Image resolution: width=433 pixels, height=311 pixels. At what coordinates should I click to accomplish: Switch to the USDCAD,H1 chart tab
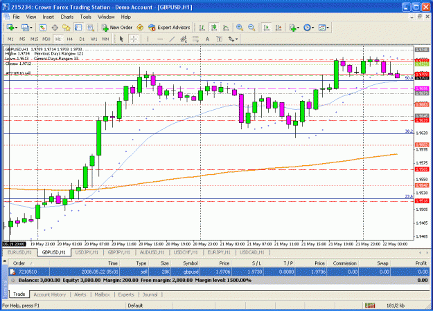[x=252, y=252]
